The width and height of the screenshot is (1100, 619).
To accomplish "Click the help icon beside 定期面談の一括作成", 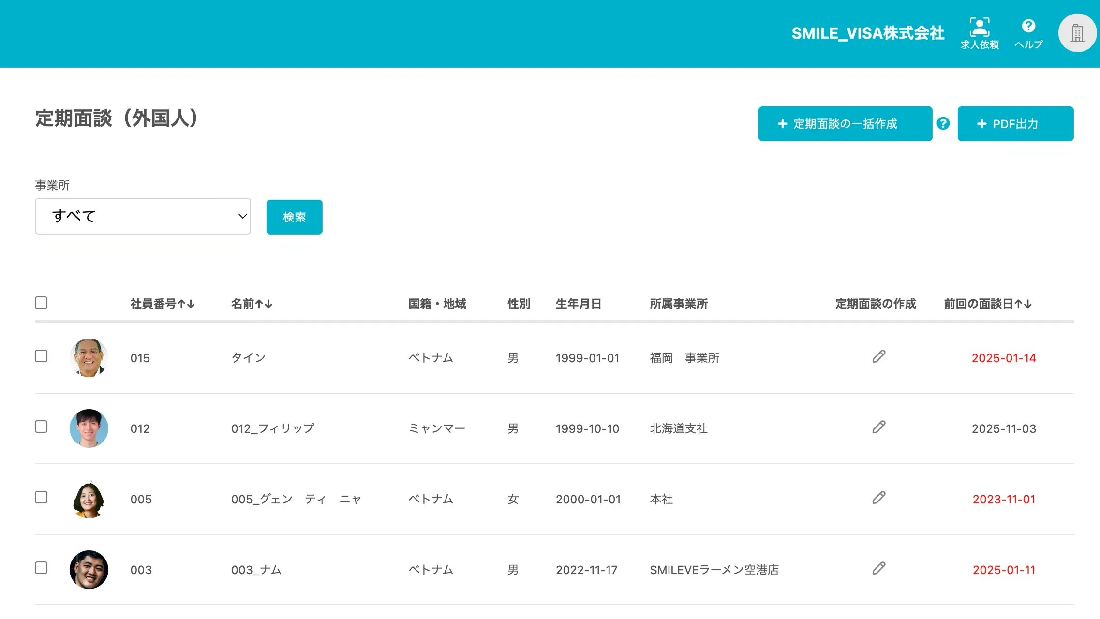I will [x=943, y=124].
